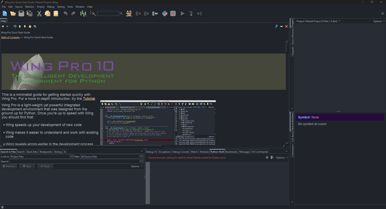Open the Filter All Source Files dropdown

(112, 157)
